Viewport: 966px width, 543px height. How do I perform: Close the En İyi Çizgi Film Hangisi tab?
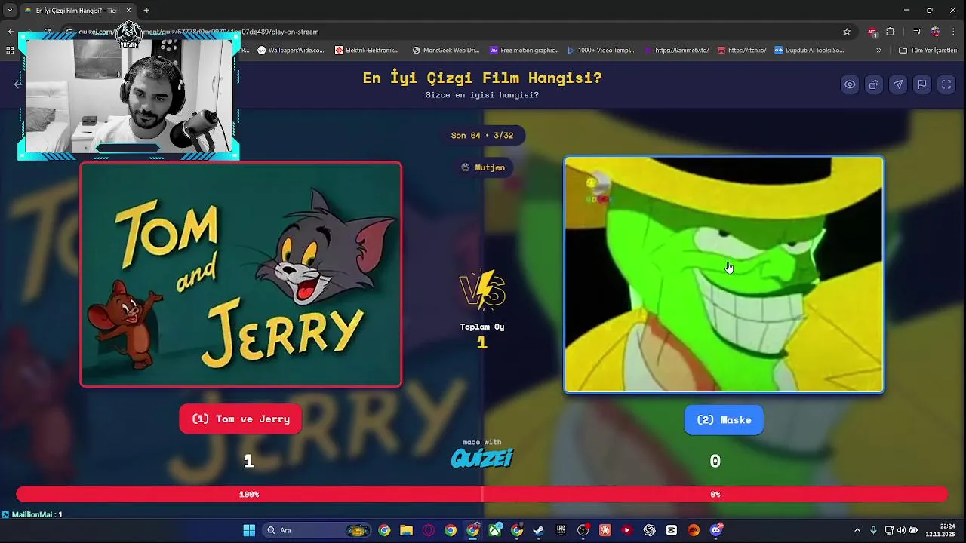coord(128,11)
